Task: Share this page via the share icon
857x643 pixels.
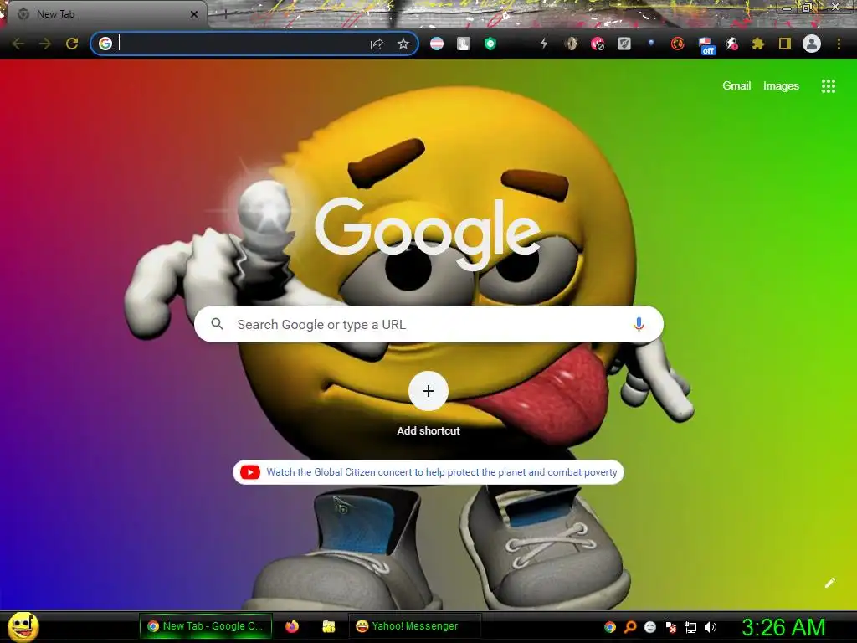Action: click(377, 44)
